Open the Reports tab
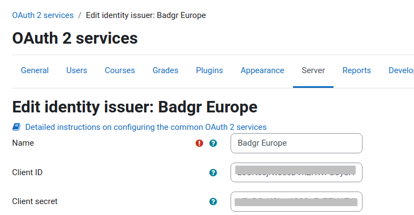This screenshot has height=215, width=414. point(357,70)
